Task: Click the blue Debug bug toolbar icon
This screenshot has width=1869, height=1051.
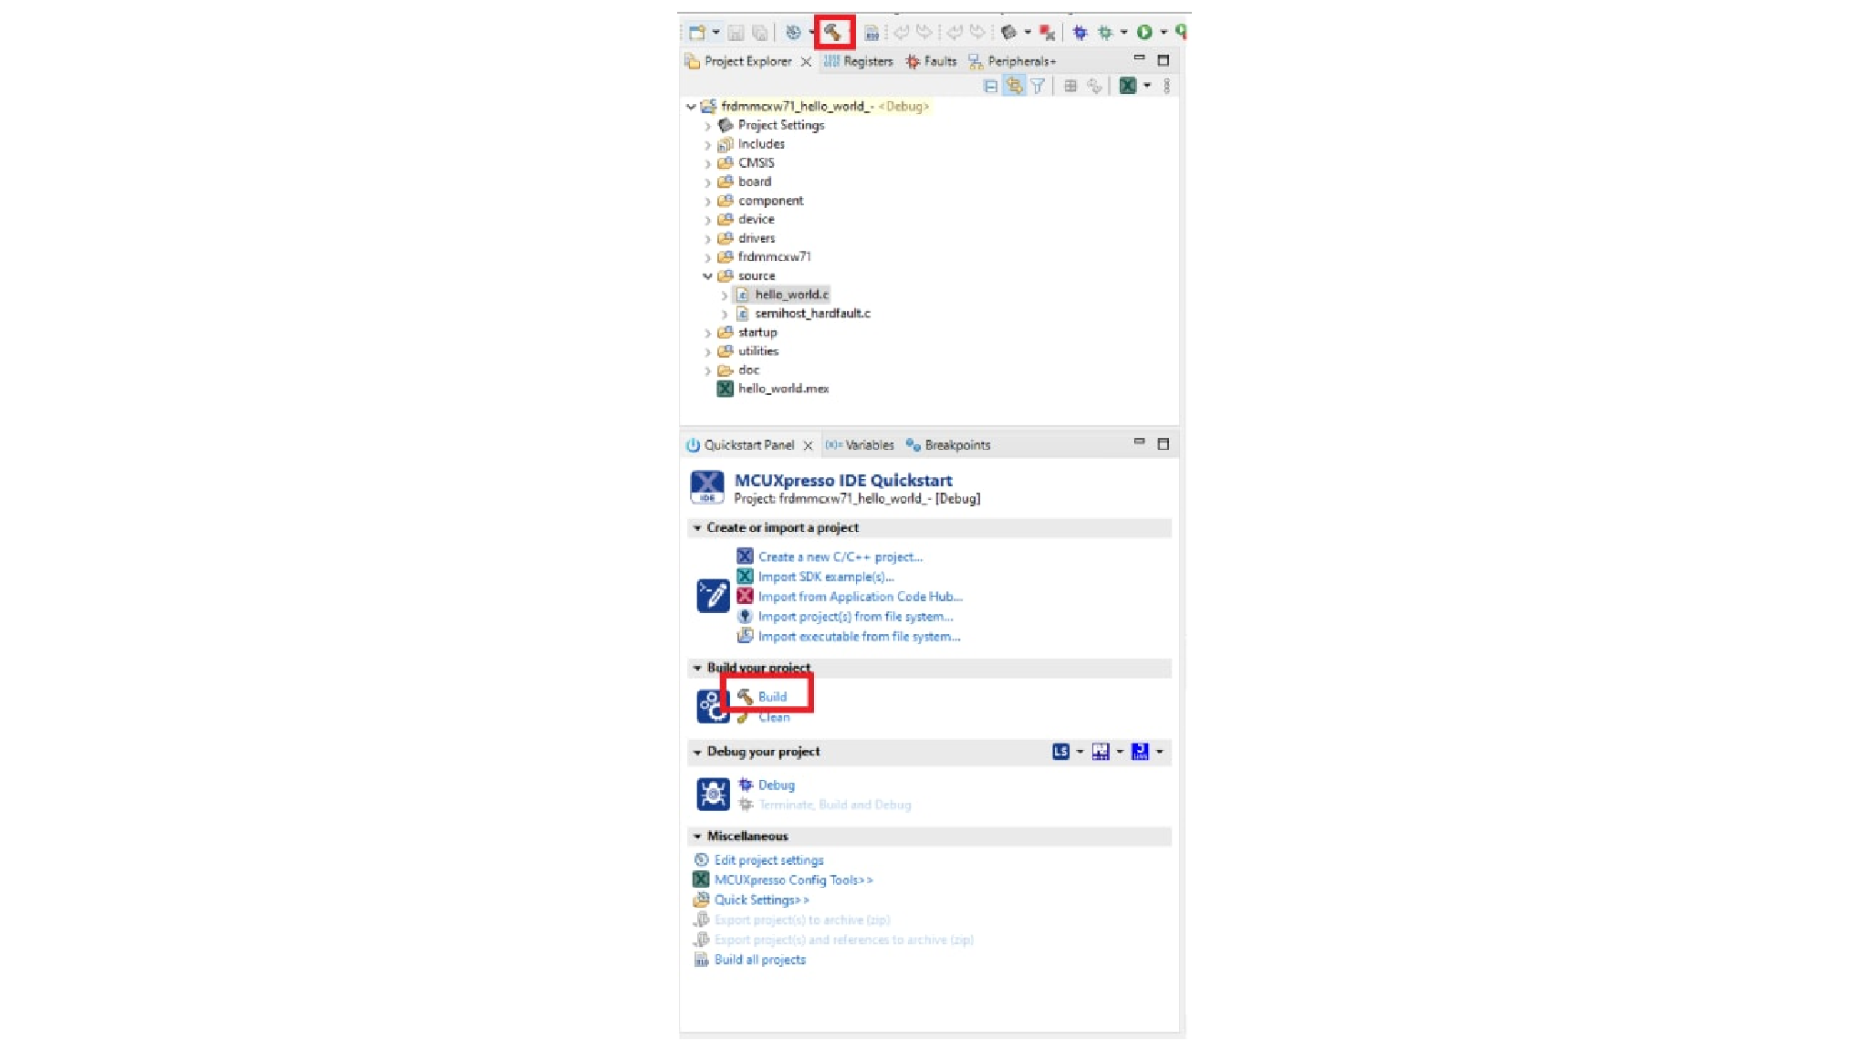Action: [x=1080, y=33]
